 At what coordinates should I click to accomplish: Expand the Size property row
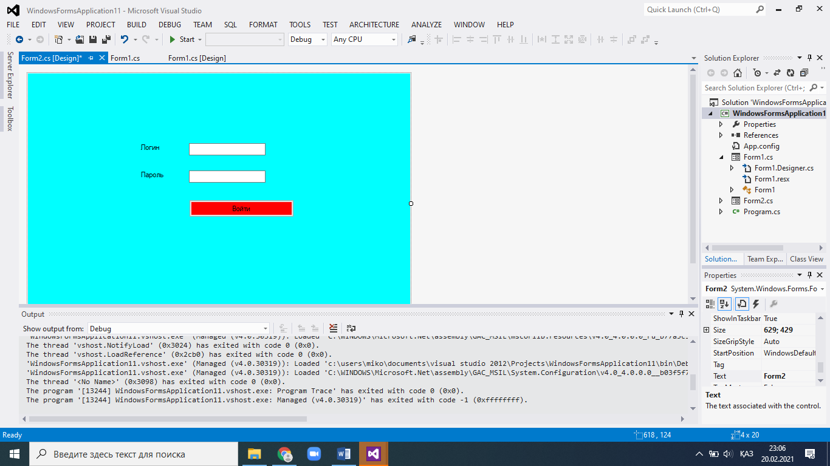(707, 330)
